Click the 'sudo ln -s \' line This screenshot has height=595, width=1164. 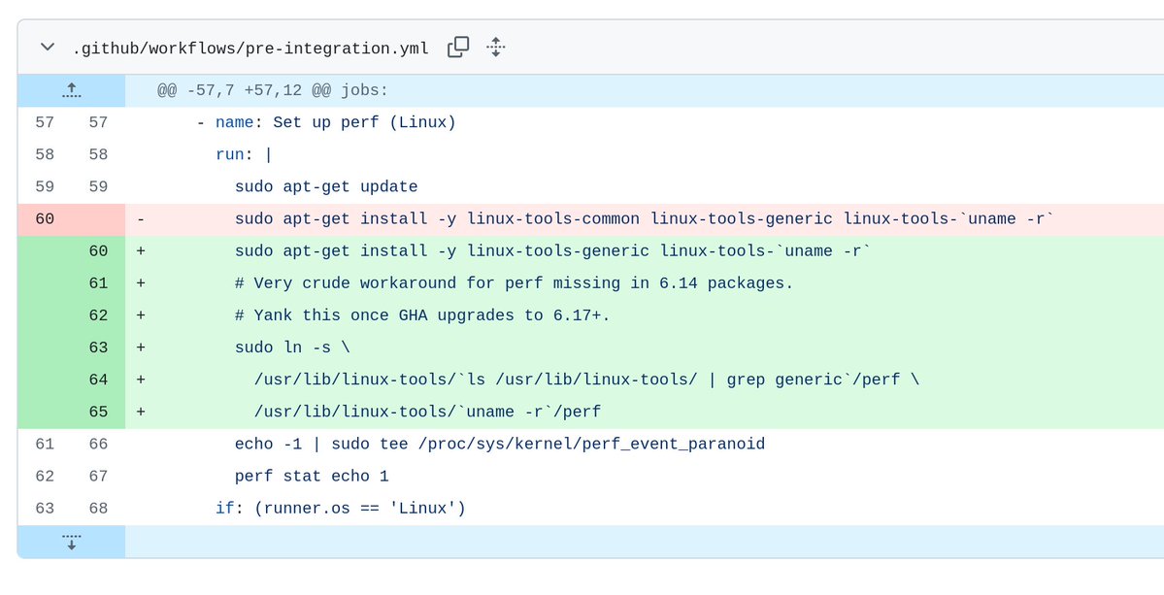pyautogui.click(x=292, y=347)
